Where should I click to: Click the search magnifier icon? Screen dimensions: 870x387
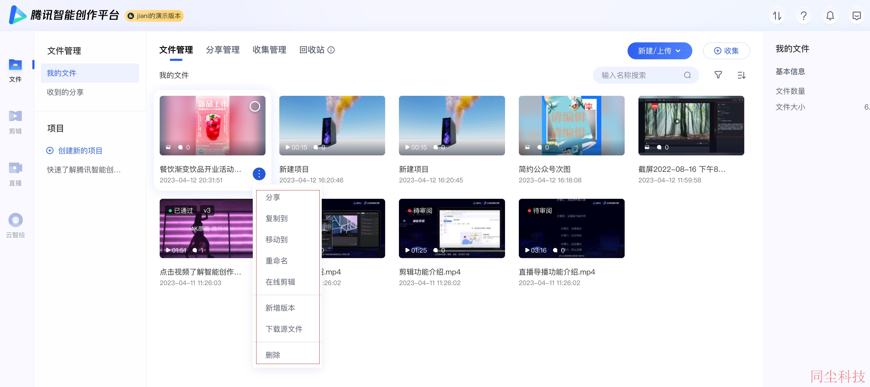pos(687,75)
